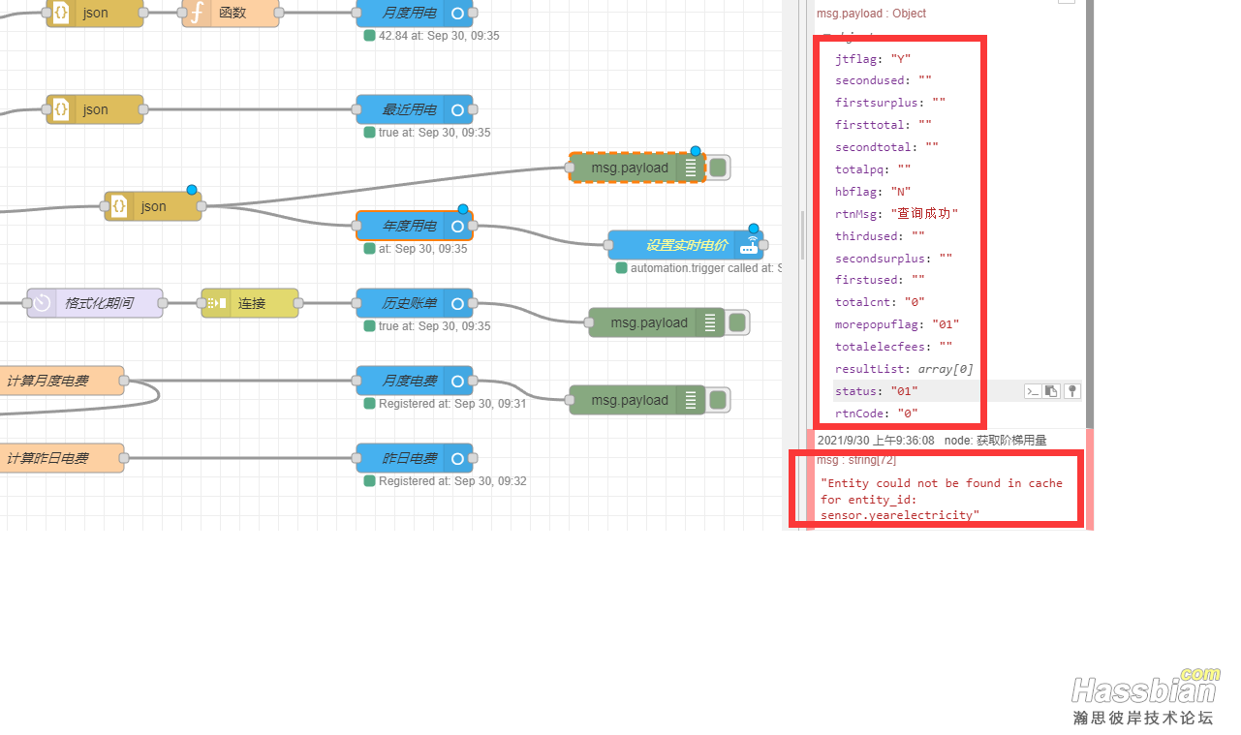Select the 昨日电费 sensor node
This screenshot has width=1241, height=735.
415,458
